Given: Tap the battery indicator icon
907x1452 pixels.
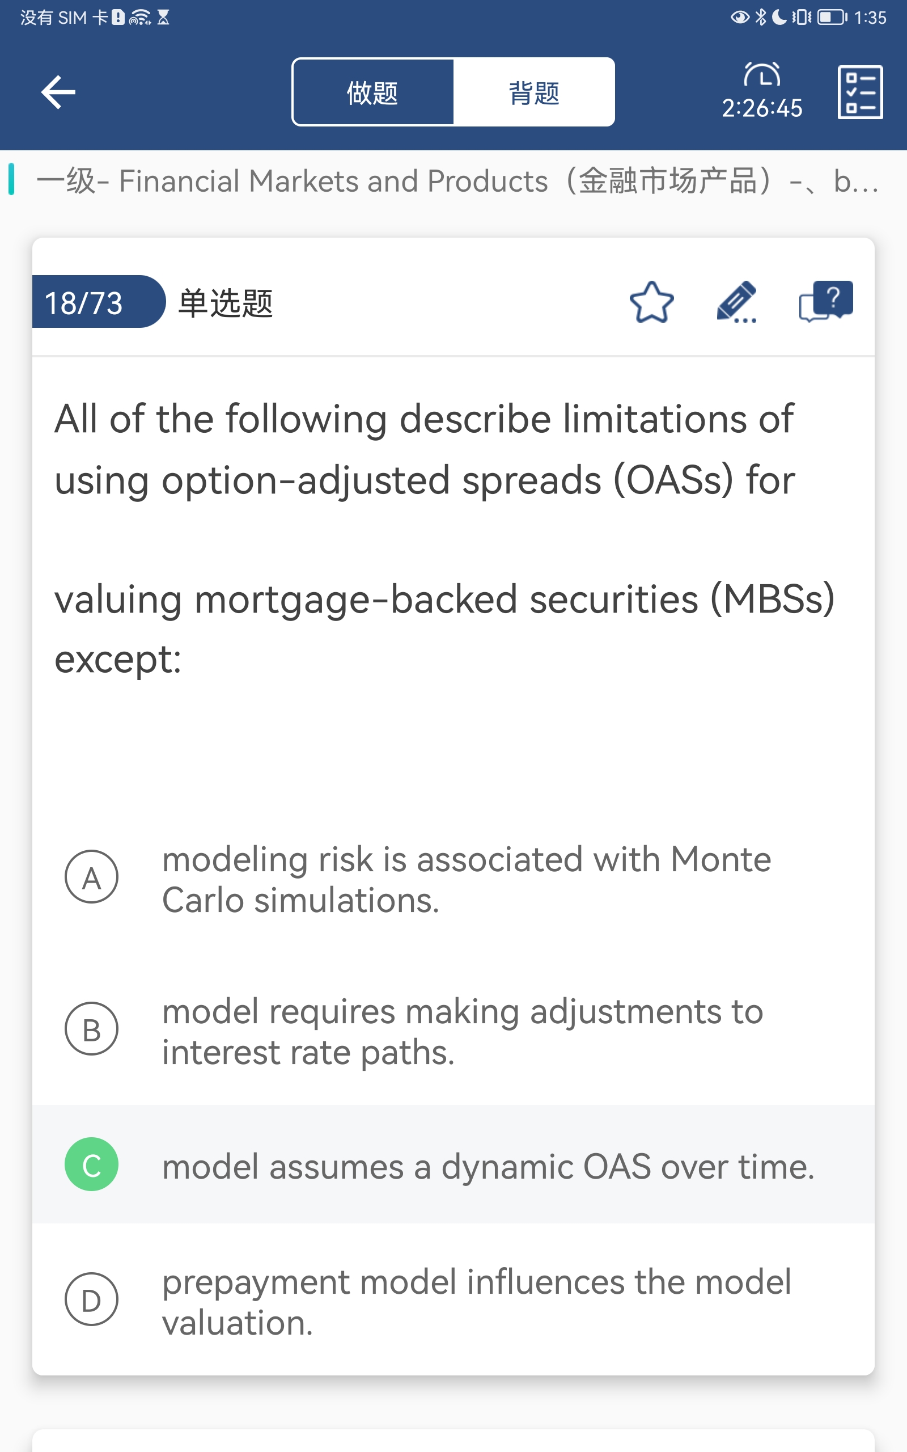Looking at the screenshot, I should [832, 18].
